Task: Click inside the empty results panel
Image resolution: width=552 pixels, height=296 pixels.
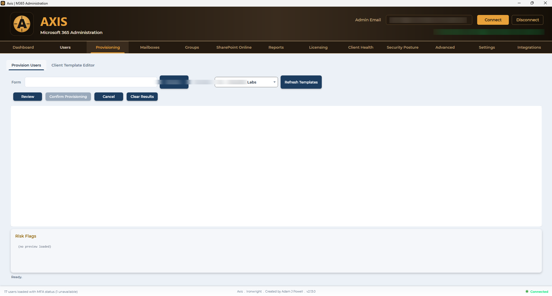Action: [x=276, y=166]
